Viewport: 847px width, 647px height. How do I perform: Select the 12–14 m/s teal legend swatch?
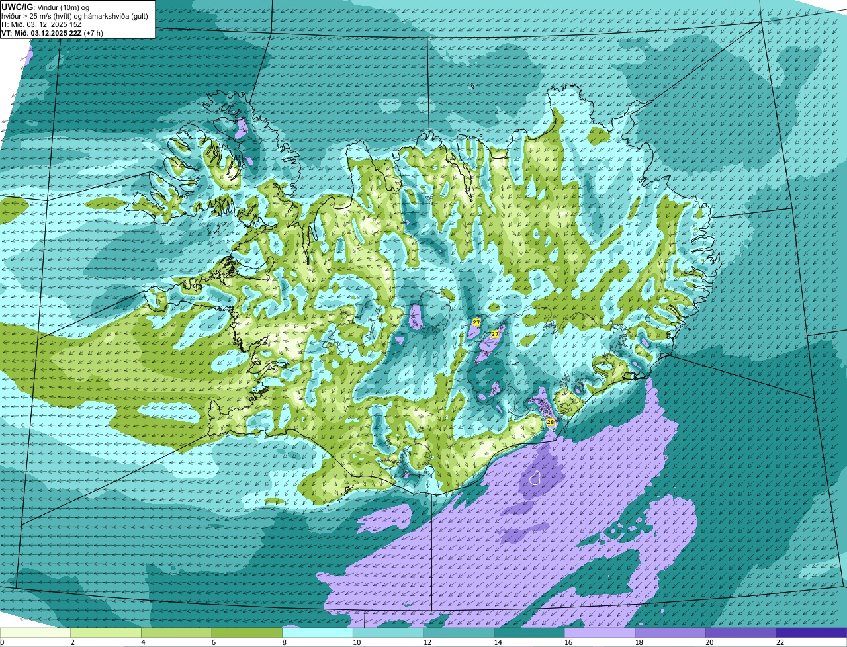coord(459,632)
